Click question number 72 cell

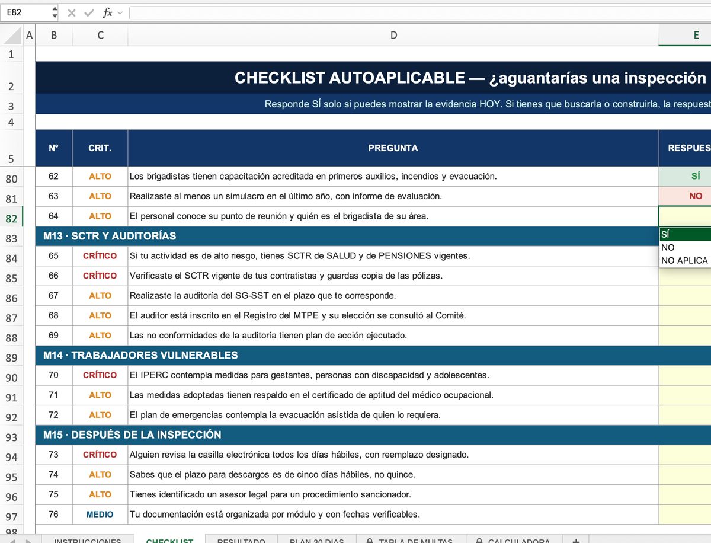click(x=54, y=414)
